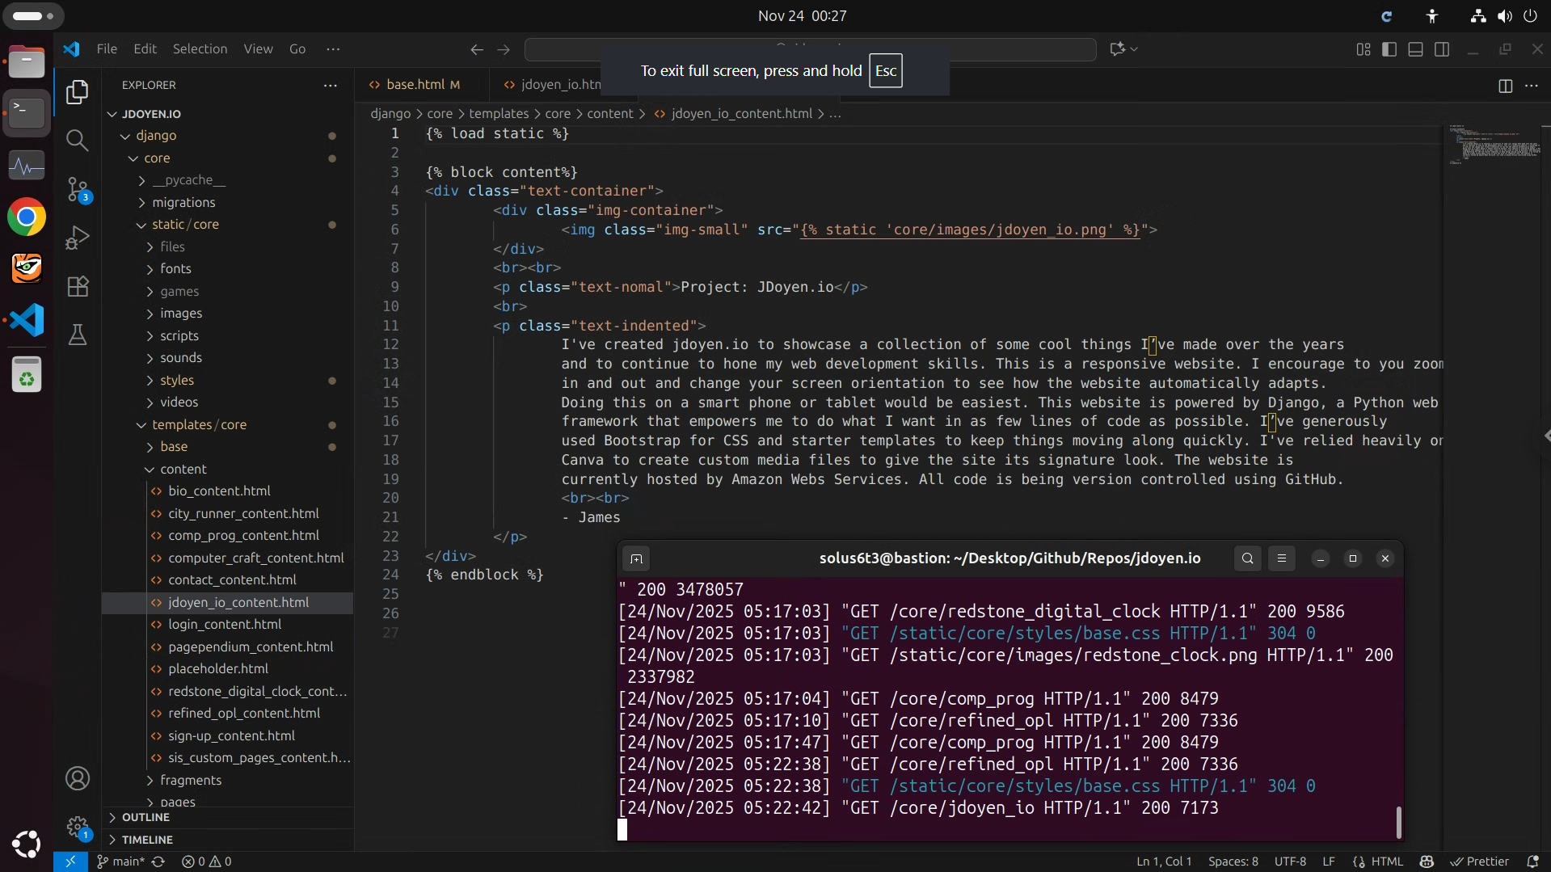This screenshot has width=1551, height=872.
Task: Click the terminal search icon
Action: point(1247,558)
